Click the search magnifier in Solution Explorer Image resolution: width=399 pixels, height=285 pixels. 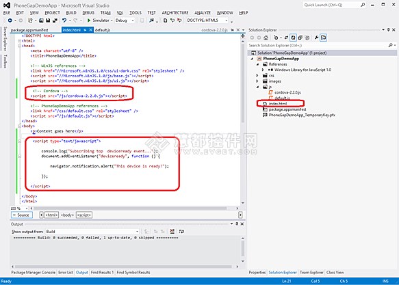pos(390,45)
